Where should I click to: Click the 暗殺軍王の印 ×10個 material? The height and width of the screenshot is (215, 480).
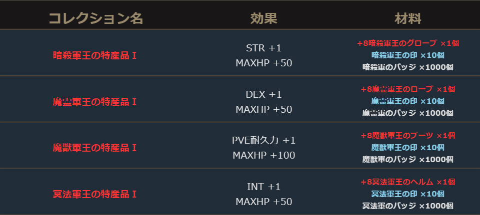407,55
